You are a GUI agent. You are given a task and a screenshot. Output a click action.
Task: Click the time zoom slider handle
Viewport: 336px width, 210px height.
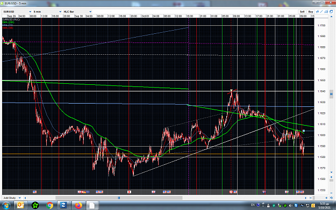314,198
